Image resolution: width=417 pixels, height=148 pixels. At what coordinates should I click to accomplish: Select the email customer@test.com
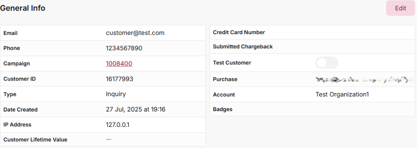(x=135, y=33)
